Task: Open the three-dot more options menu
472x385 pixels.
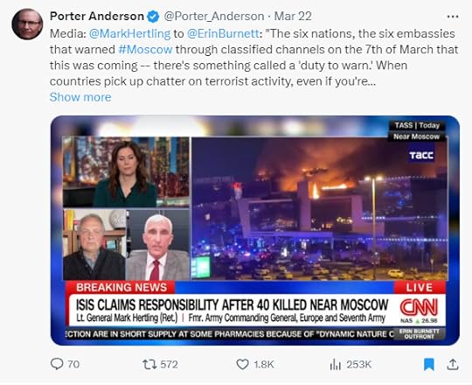Action: (453, 17)
